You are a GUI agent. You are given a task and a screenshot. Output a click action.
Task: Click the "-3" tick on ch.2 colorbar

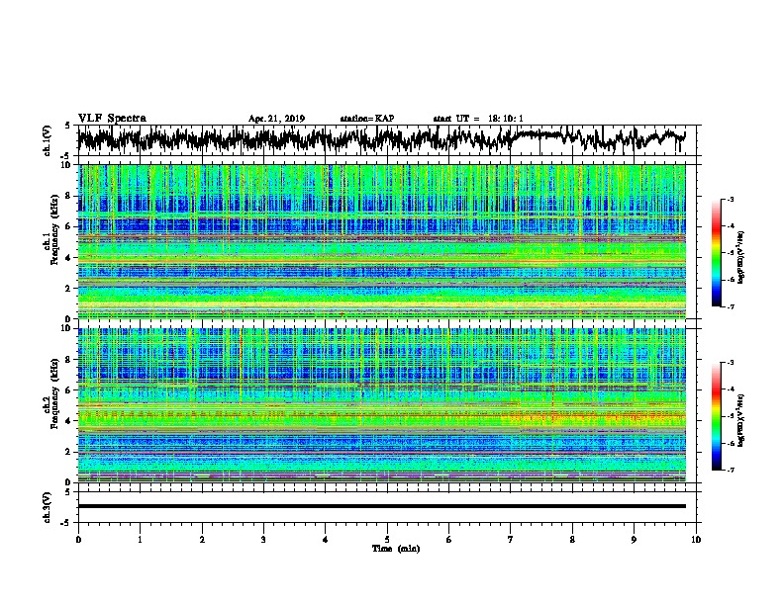coord(730,363)
